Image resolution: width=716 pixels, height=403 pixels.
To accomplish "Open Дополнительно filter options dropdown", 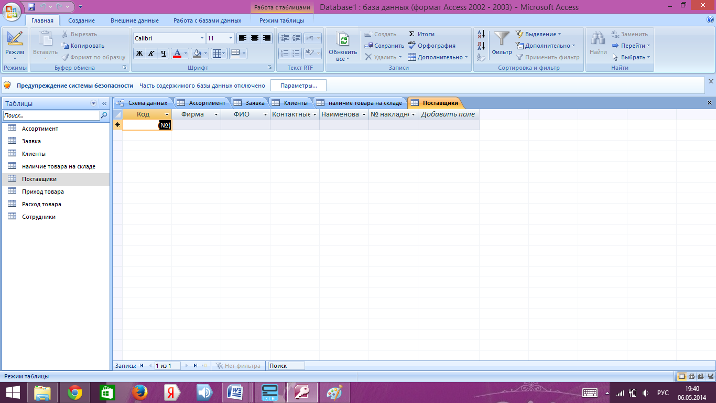I will pyautogui.click(x=546, y=46).
